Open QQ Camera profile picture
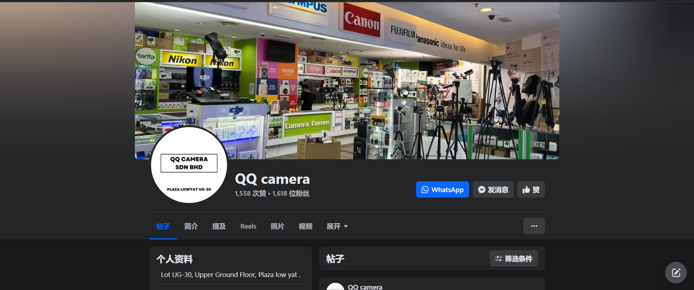 (x=189, y=165)
